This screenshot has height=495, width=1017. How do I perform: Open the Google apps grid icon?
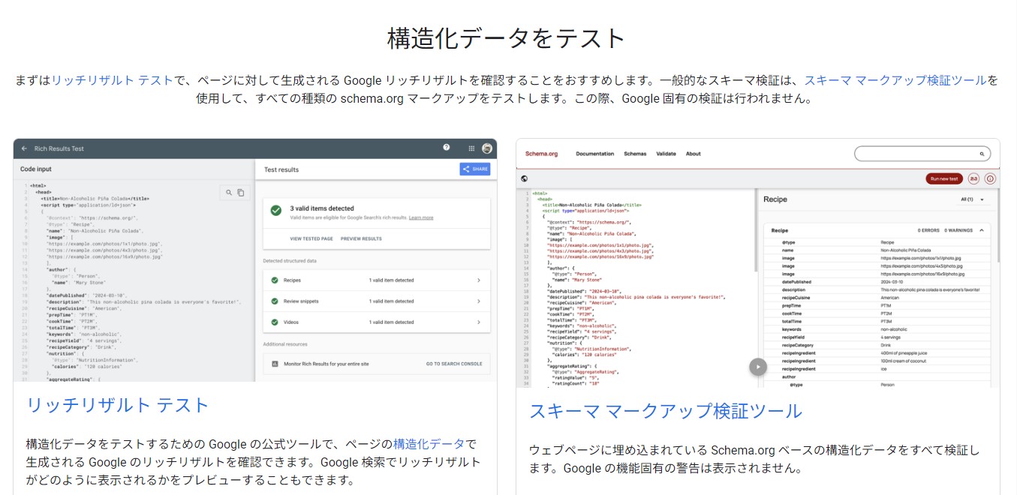pos(471,148)
